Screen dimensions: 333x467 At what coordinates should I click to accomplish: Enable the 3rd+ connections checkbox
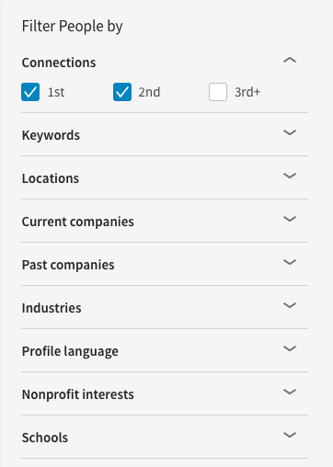[218, 92]
